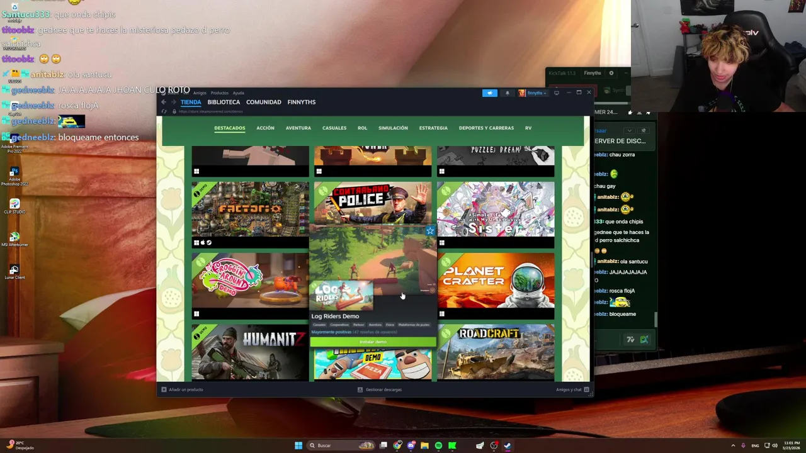806x453 pixels.
Task: Open the weather widget on taskbar
Action: (19, 445)
